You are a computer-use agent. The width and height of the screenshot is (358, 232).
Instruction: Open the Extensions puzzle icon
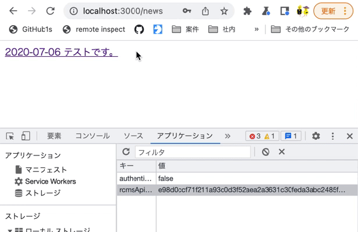247,11
